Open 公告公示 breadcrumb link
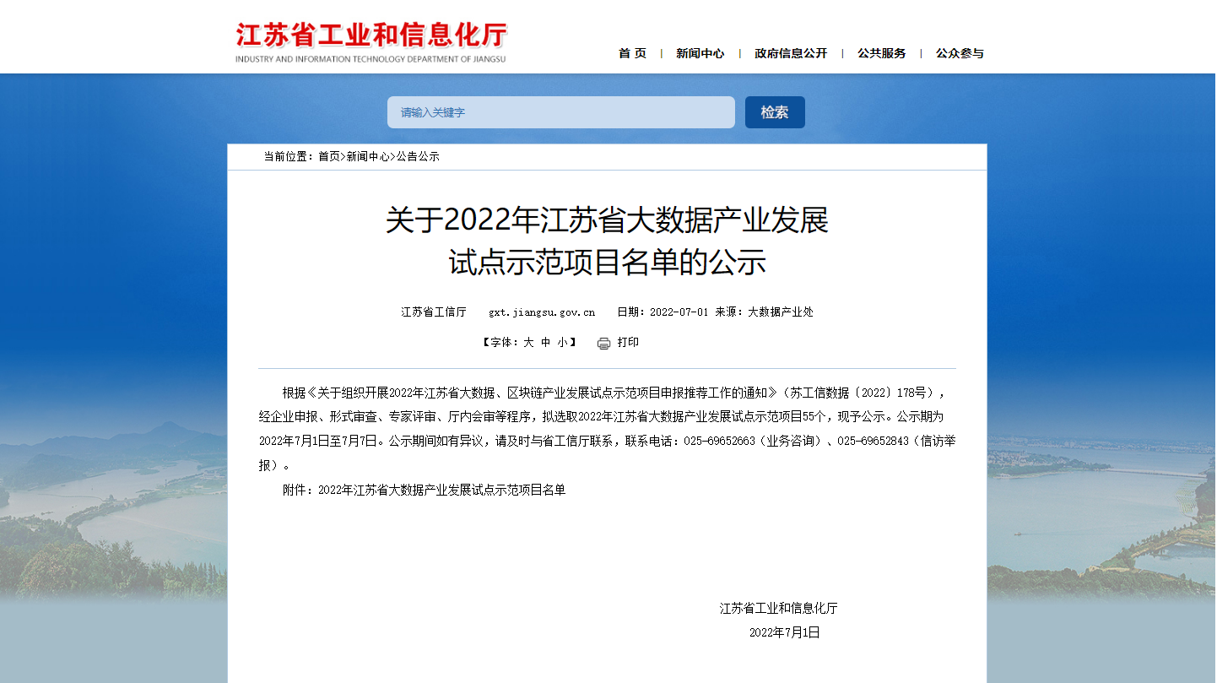 click(x=418, y=157)
